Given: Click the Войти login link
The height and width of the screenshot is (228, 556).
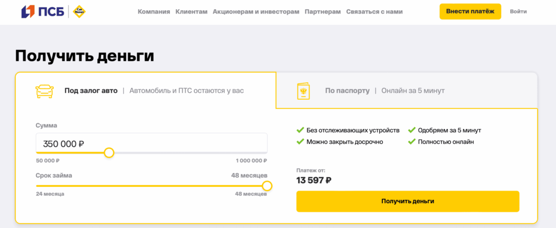Looking at the screenshot, I should point(518,11).
